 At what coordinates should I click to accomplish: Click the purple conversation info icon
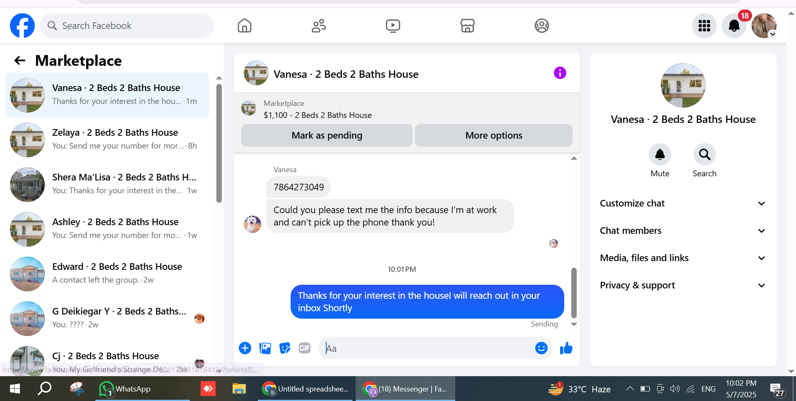(x=560, y=73)
